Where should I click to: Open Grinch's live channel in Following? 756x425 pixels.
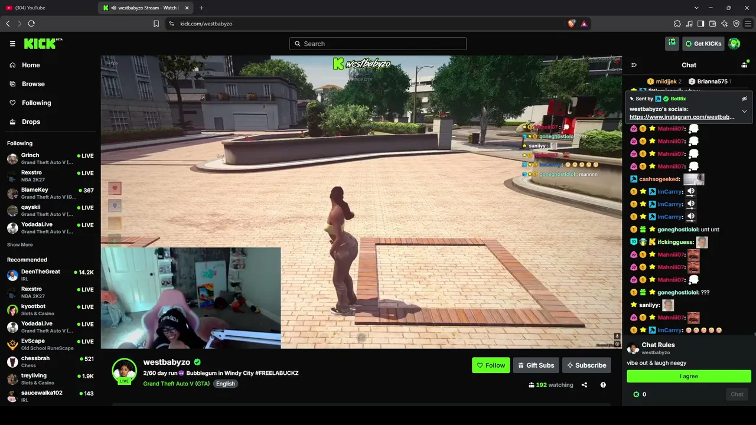pos(50,158)
